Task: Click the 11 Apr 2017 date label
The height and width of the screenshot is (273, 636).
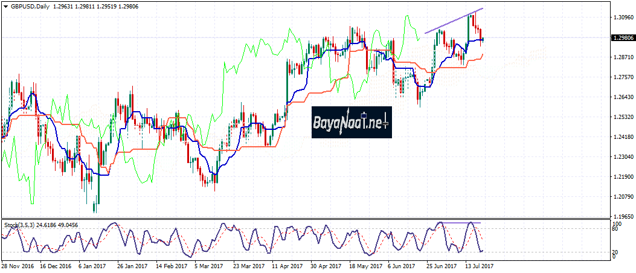Action: coord(287,265)
